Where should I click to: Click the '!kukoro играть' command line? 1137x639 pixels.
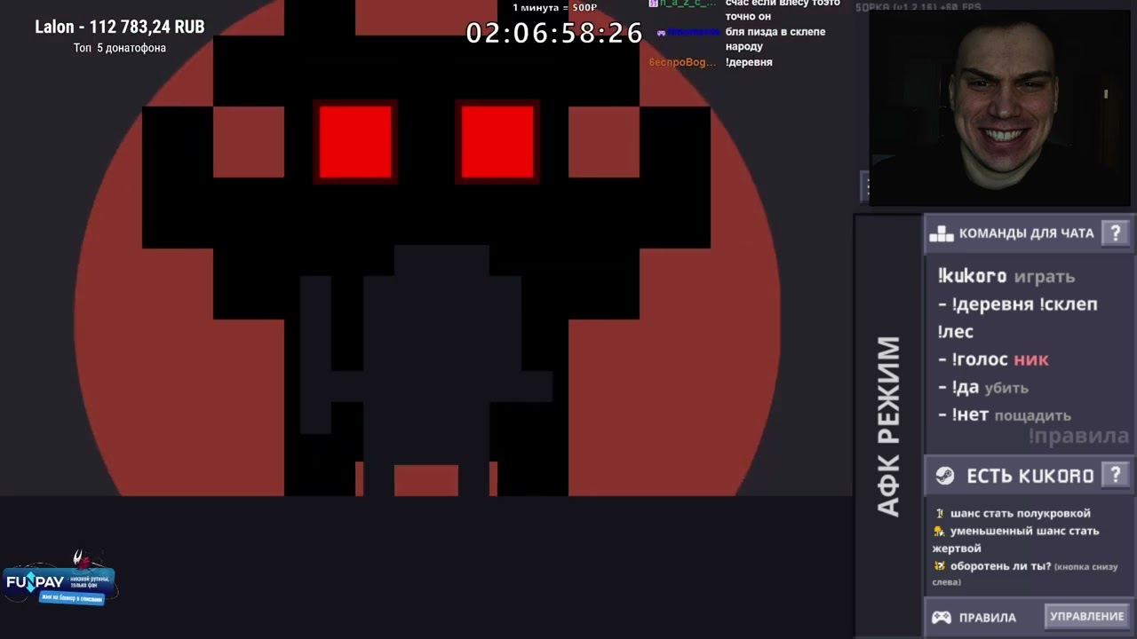tap(1006, 276)
